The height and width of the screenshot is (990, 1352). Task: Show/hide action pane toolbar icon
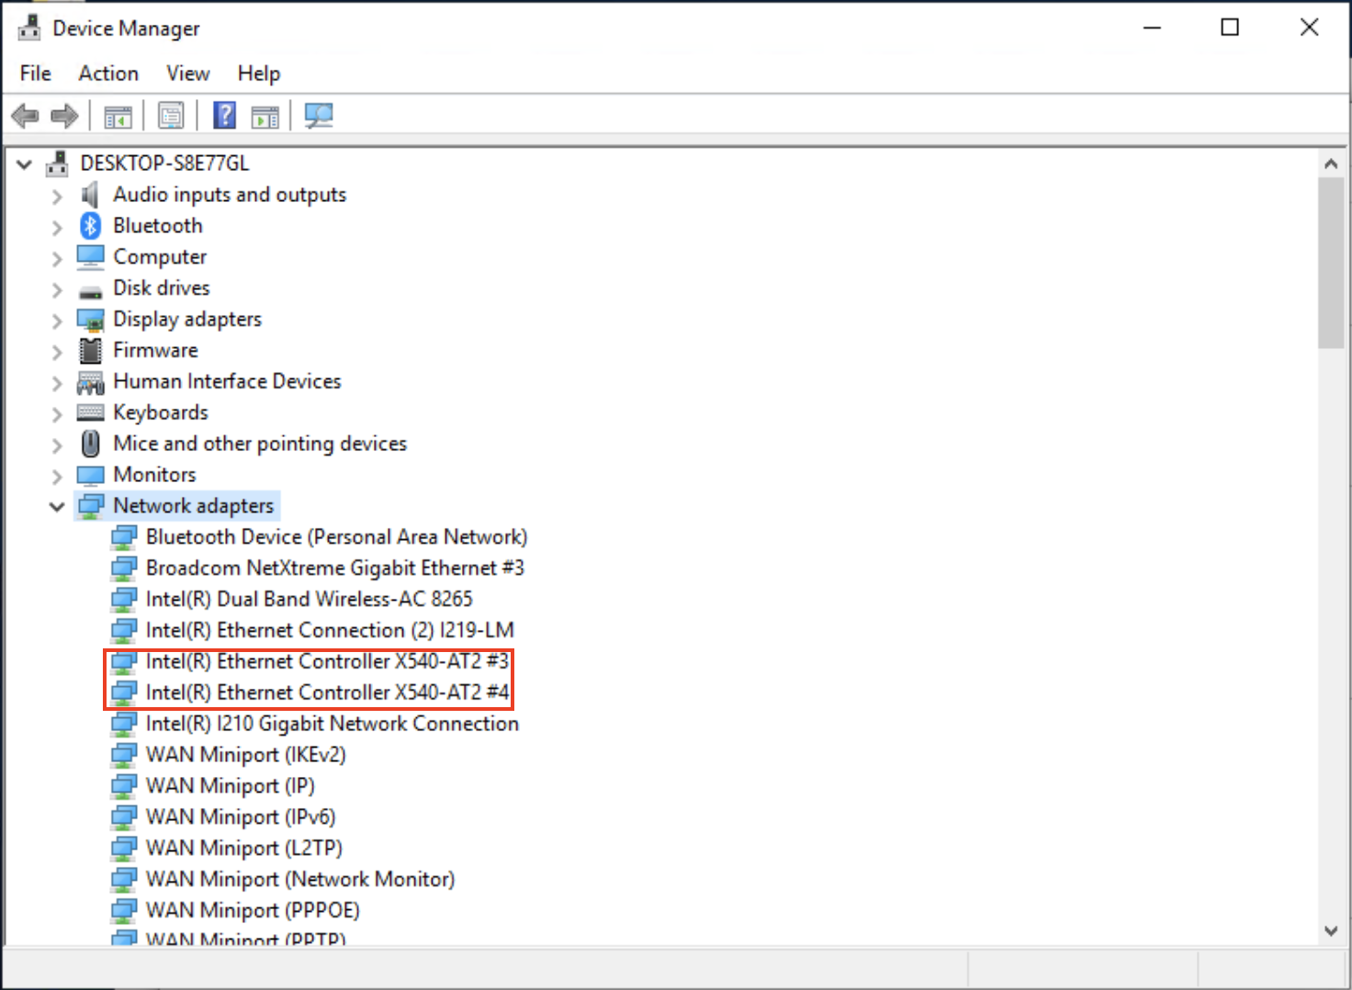coord(265,117)
